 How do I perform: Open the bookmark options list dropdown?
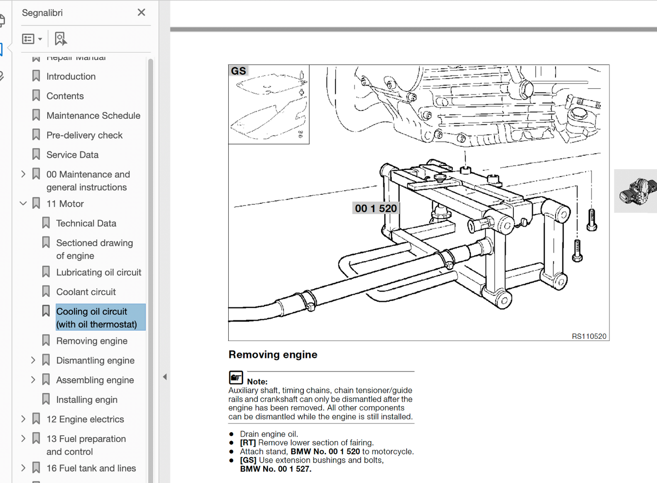[x=32, y=39]
